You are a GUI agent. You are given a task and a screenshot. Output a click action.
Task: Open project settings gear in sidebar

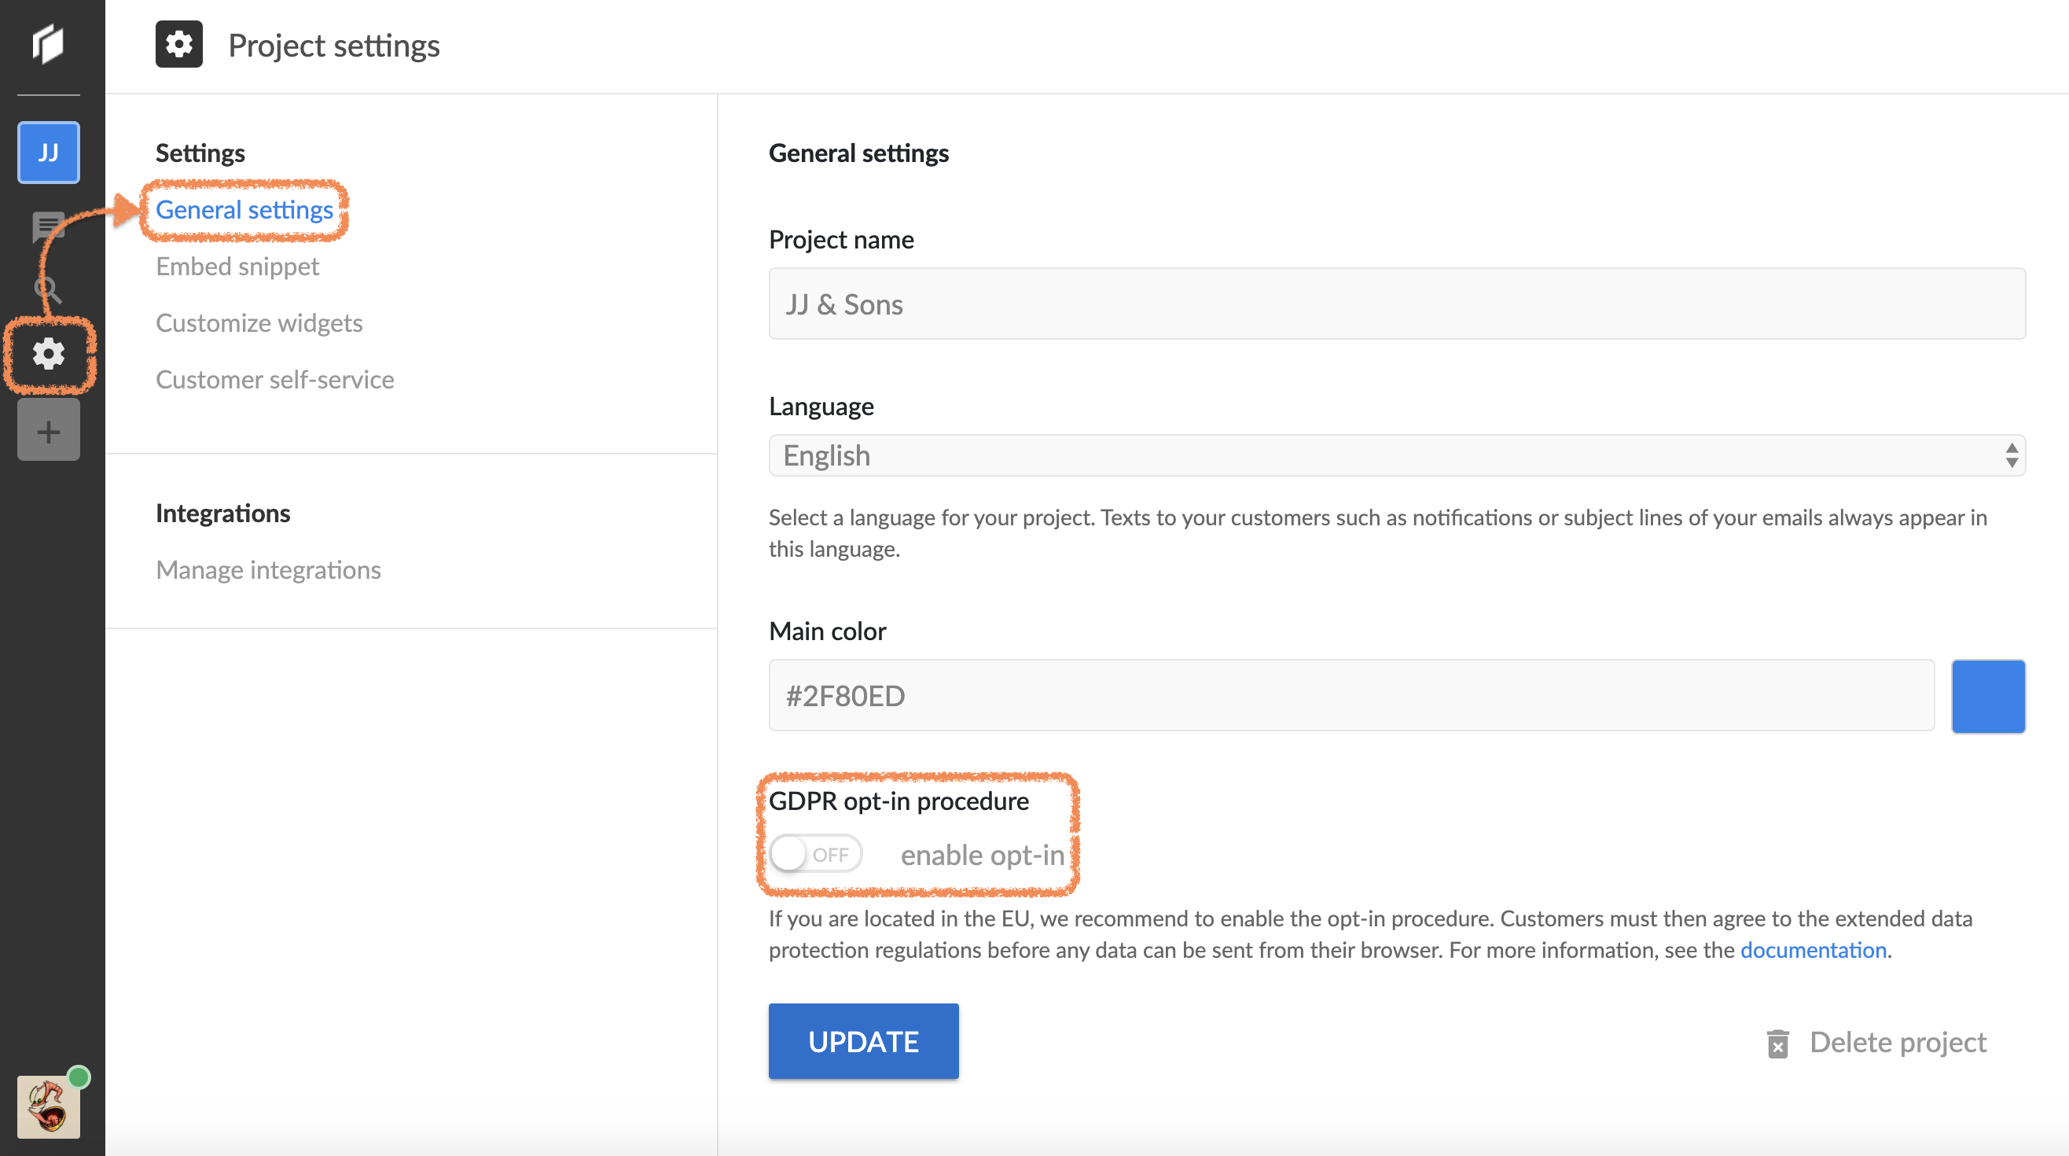48,355
